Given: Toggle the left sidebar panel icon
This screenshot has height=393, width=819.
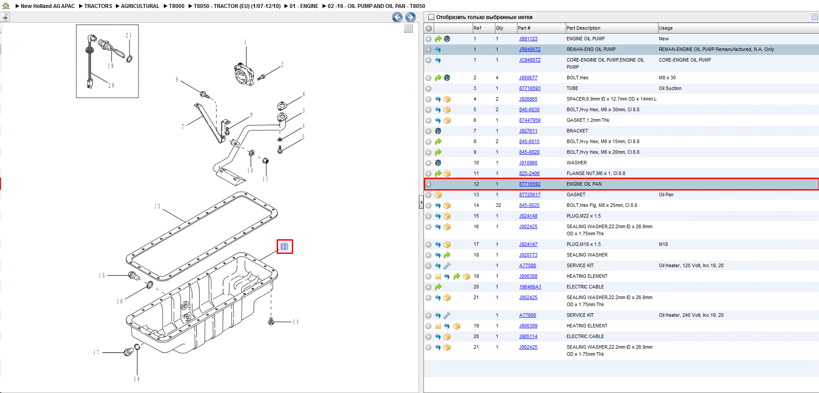Looking at the screenshot, I should (5, 17).
